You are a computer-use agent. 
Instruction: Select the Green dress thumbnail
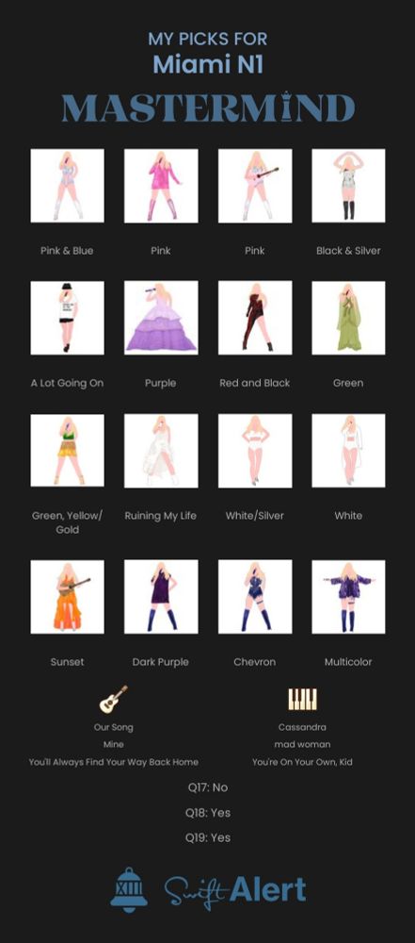click(348, 318)
